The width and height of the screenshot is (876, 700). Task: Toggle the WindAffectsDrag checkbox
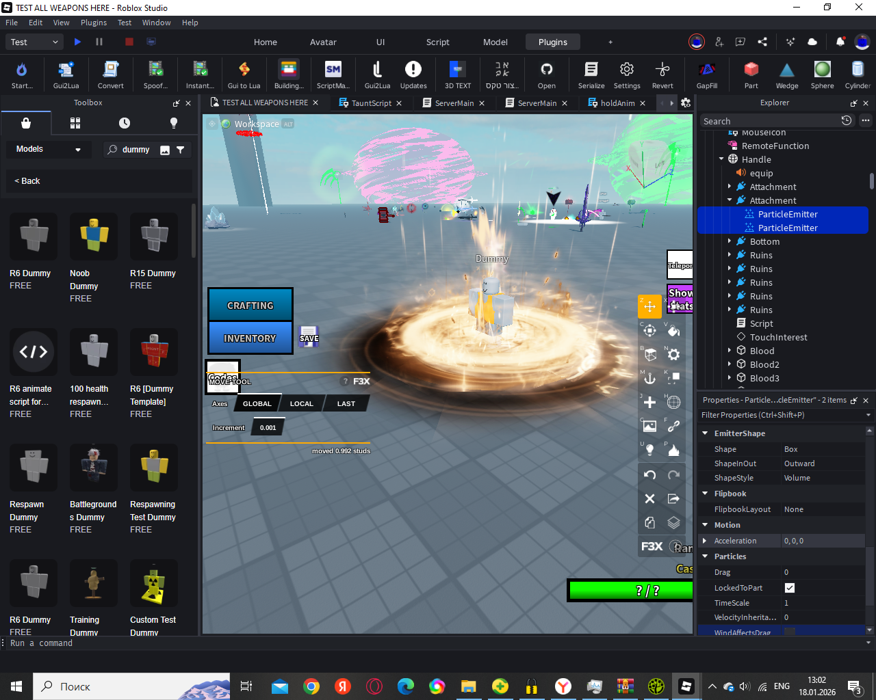click(x=790, y=632)
